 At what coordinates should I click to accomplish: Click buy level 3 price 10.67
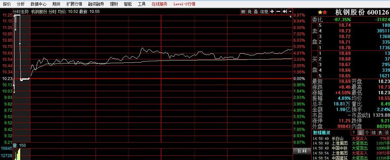click(x=344, y=64)
